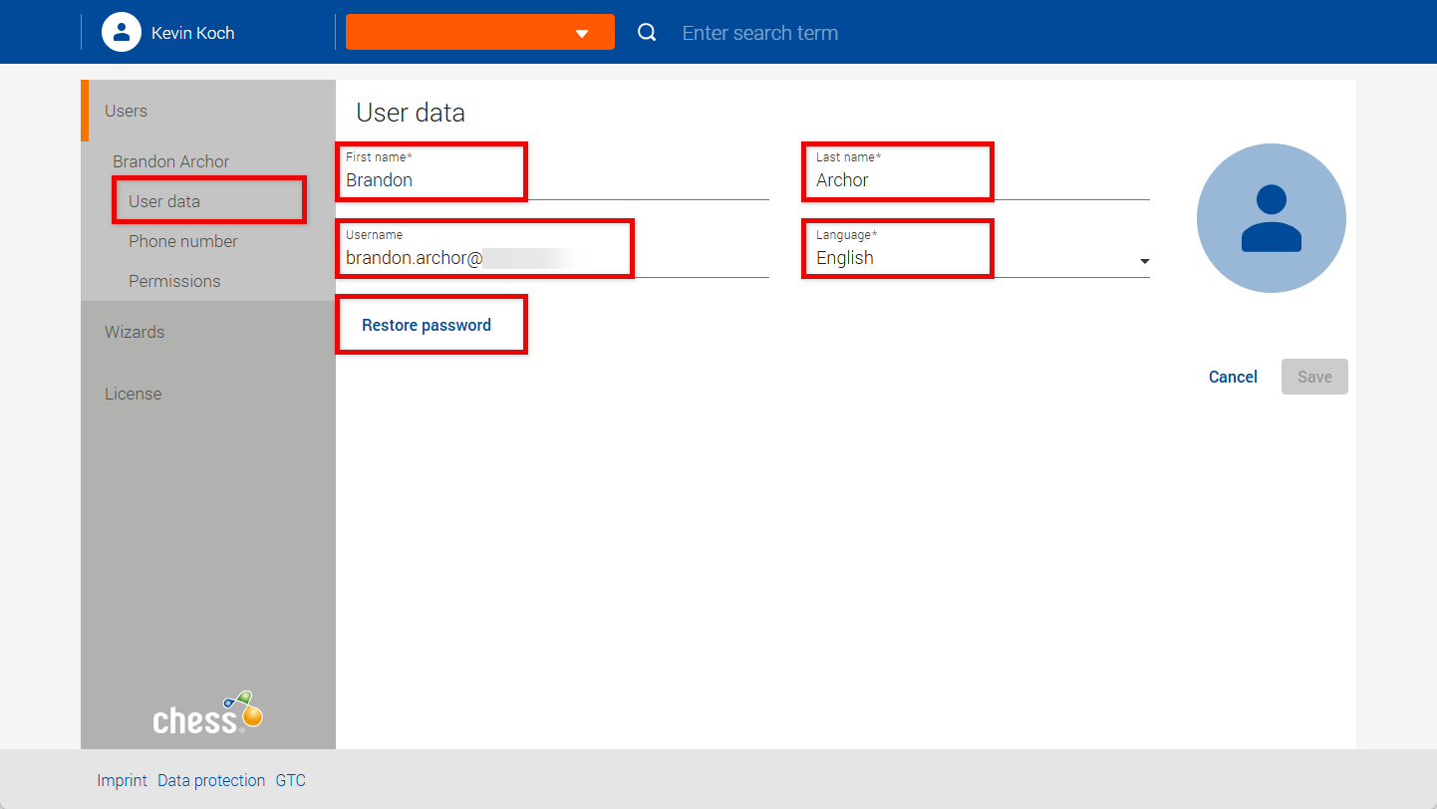Open the License section

(x=133, y=394)
